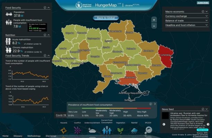This screenshot has width=212, height=138.
Task: Open the Facebook bbcnews link
Action: click(x=187, y=118)
